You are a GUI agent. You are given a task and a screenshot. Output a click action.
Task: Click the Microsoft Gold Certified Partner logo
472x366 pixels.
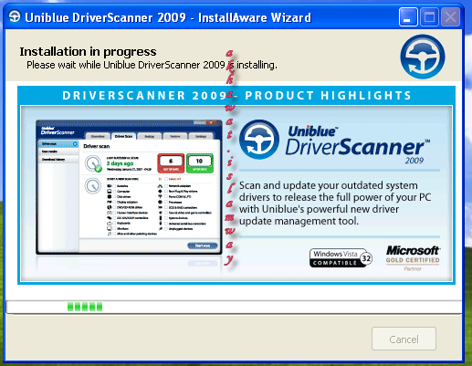click(x=413, y=258)
